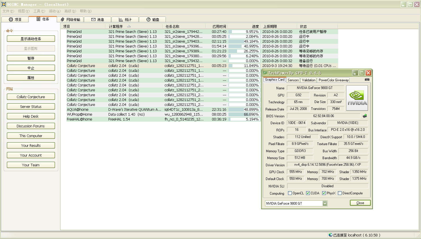Click the status bar resize grip

point(418,236)
